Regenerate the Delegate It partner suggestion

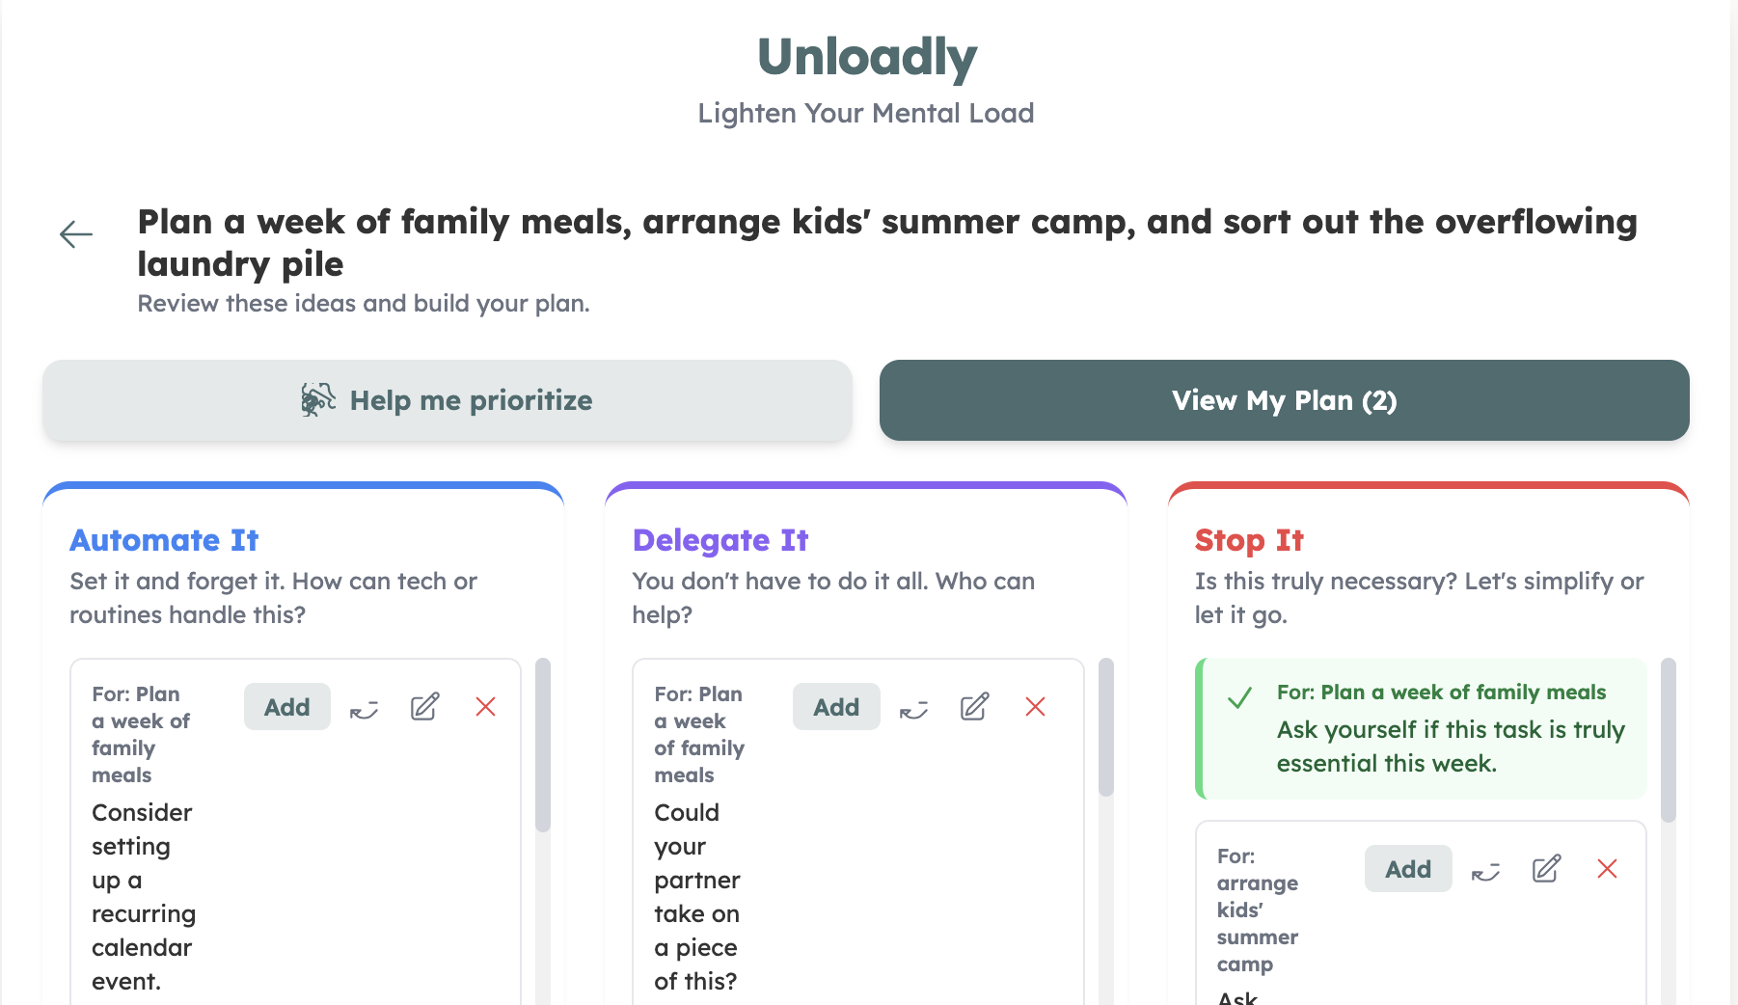click(x=912, y=707)
